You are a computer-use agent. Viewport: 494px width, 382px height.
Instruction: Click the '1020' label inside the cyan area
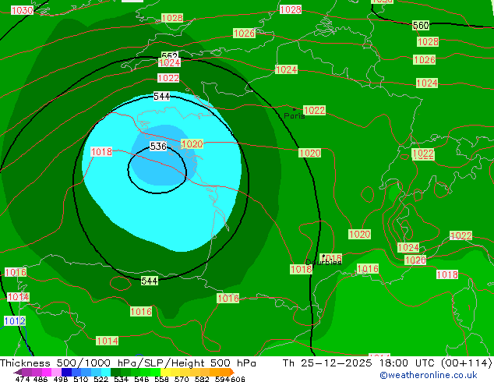pos(192,144)
